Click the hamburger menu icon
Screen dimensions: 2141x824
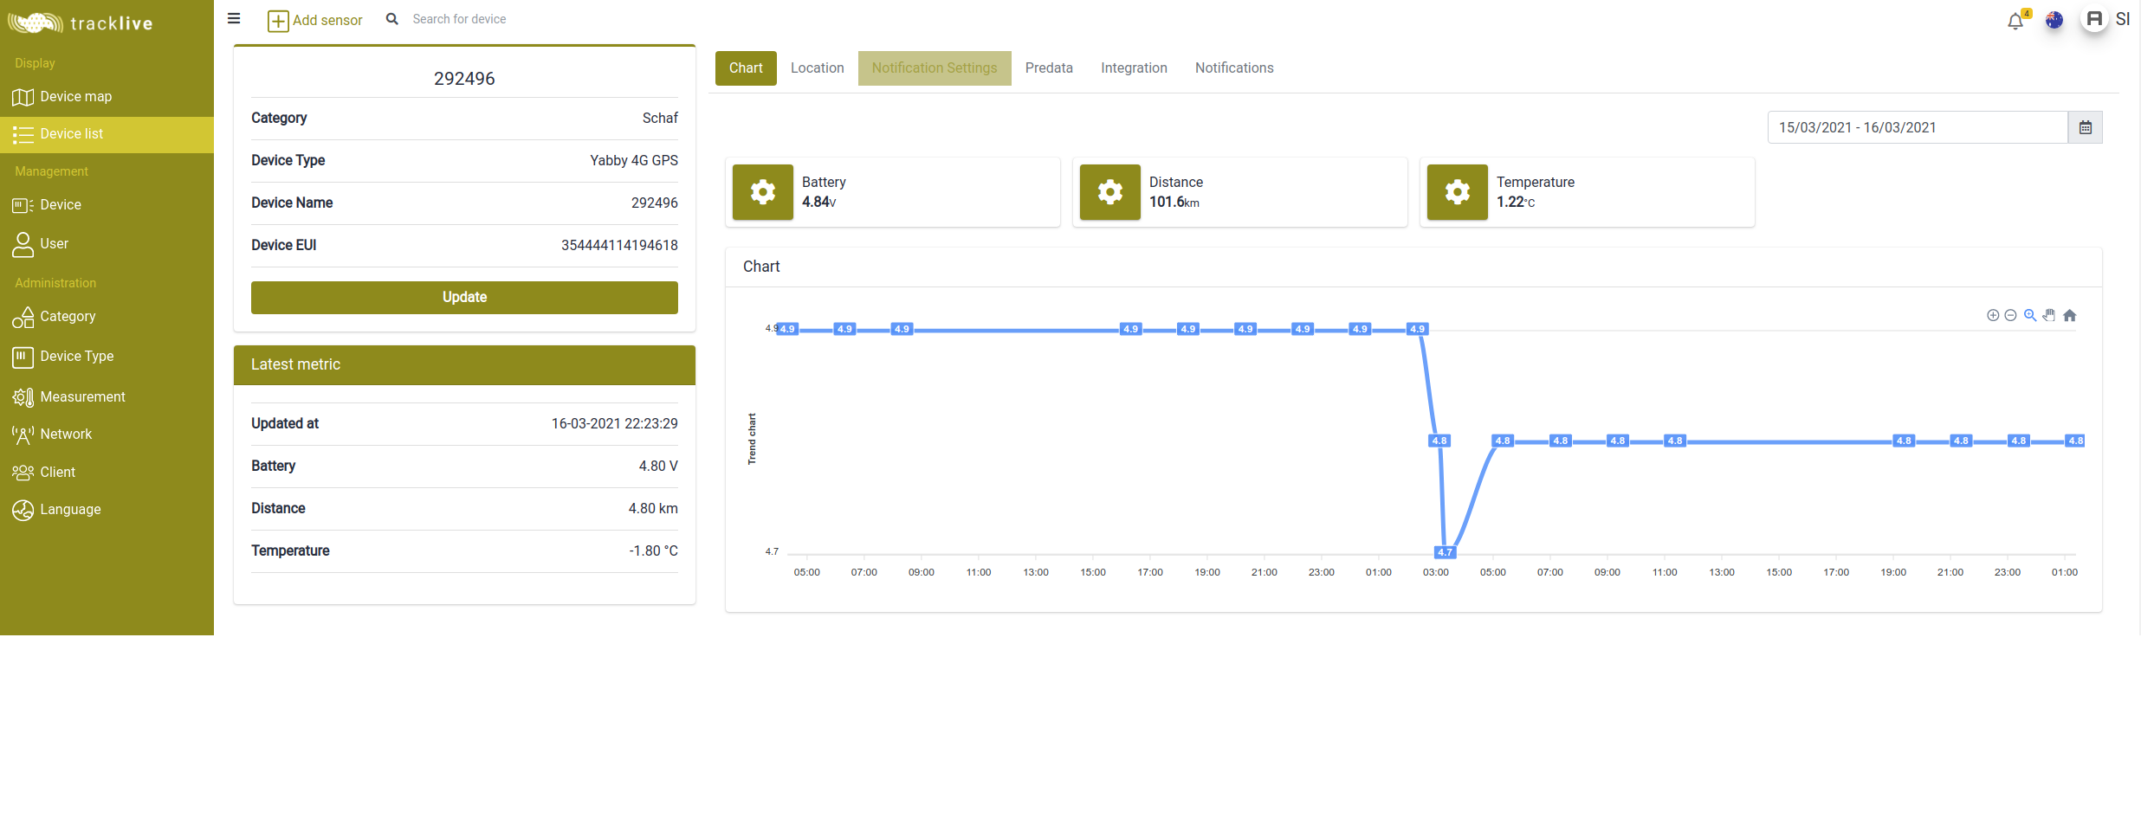tap(234, 18)
